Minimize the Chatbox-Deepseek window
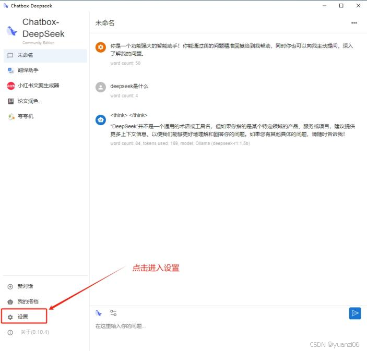This screenshot has height=351, width=367. (x=324, y=6)
